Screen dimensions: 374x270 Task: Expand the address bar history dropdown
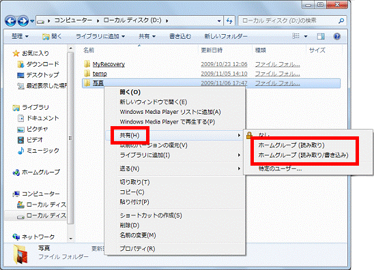[219, 21]
